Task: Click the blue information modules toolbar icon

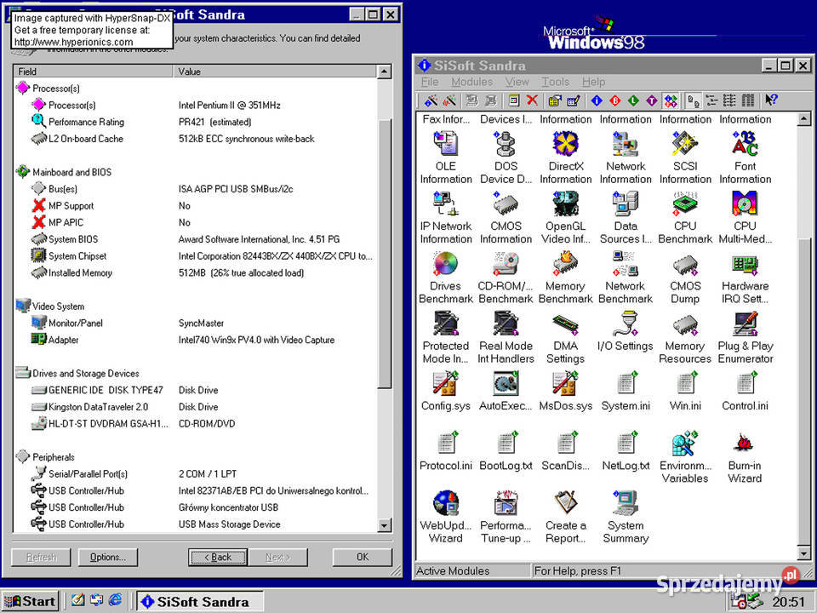Action: (x=597, y=100)
